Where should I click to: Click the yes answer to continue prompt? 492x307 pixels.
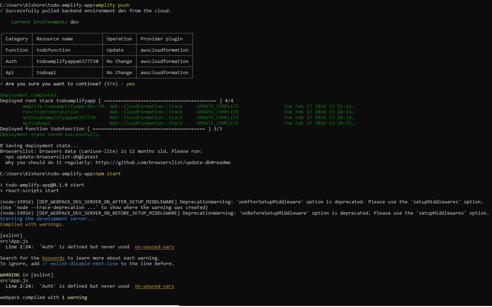pyautogui.click(x=131, y=84)
